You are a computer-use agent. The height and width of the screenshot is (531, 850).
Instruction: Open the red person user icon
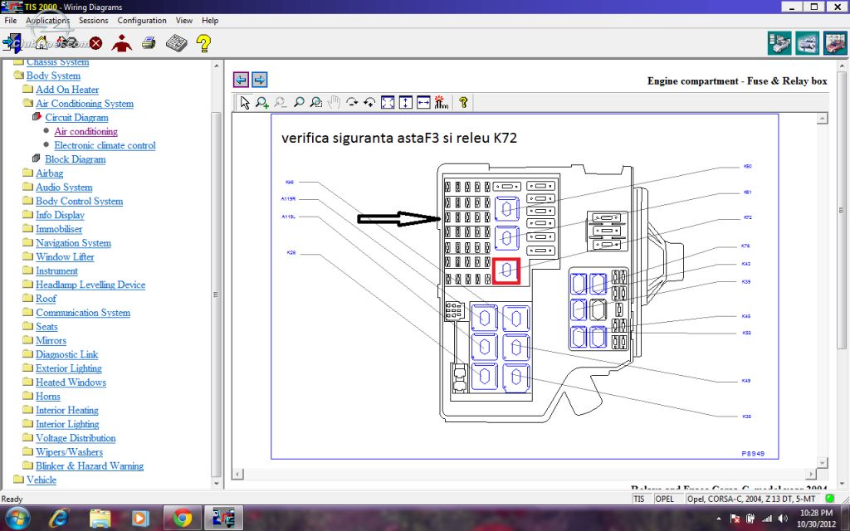(121, 43)
